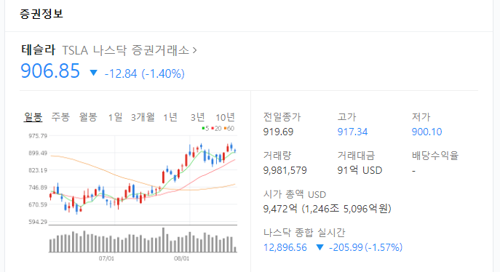Show the 3개월 three-month chart

(x=143, y=117)
